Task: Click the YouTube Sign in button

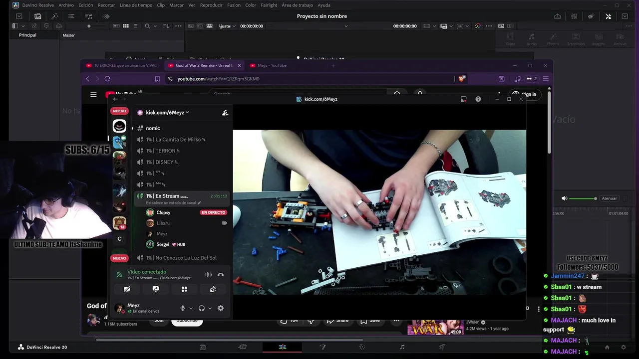Action: 524,94
